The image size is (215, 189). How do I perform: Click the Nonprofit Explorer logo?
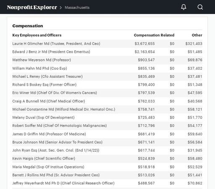click(x=32, y=7)
